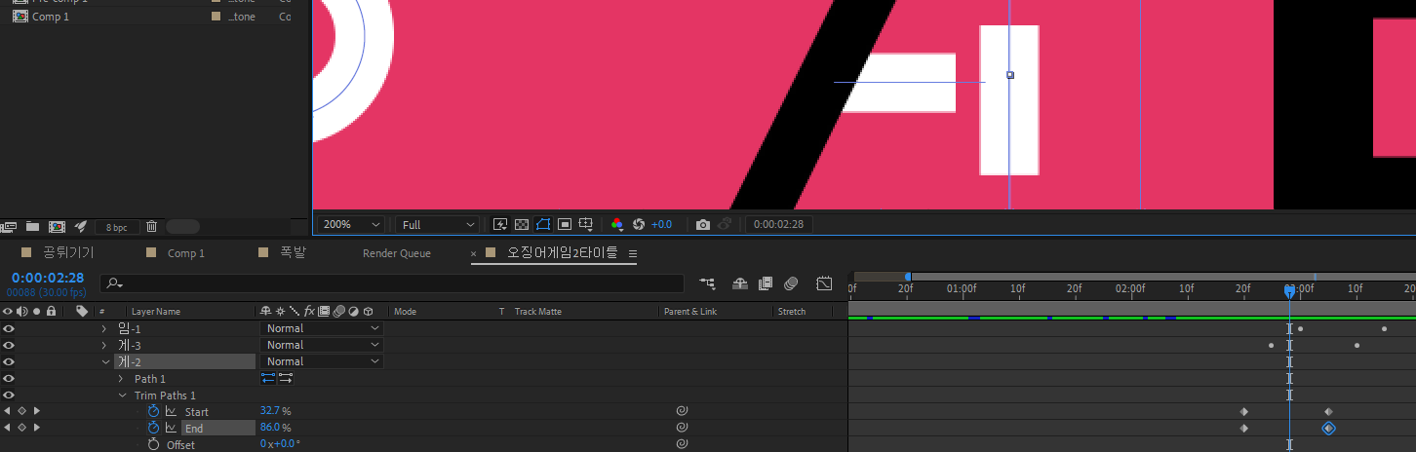Click the Start value 32.7

click(x=270, y=411)
